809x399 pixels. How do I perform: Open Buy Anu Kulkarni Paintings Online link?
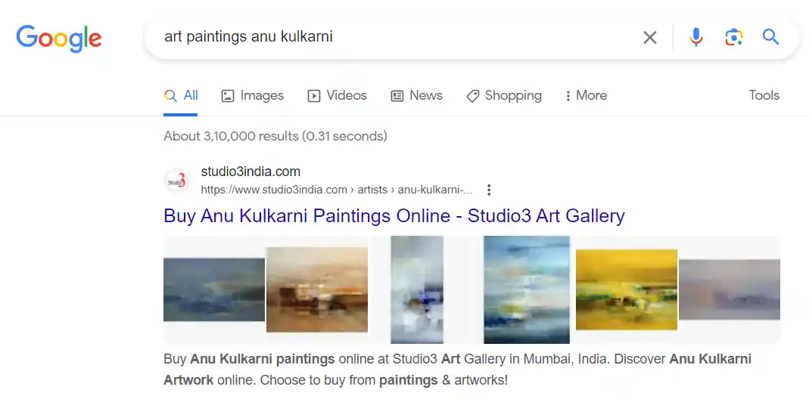point(394,216)
